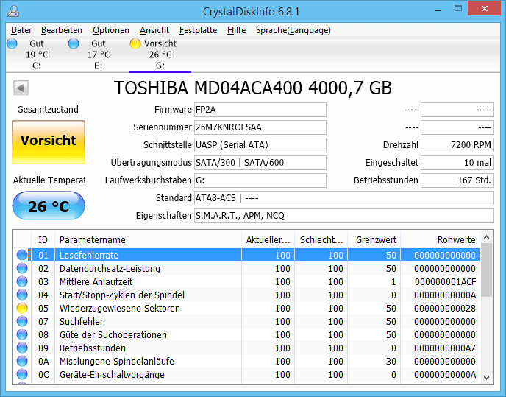Image resolution: width=506 pixels, height=397 pixels.
Task: Select the Wiederzugewiesene Sektoren row
Action: (x=248, y=308)
